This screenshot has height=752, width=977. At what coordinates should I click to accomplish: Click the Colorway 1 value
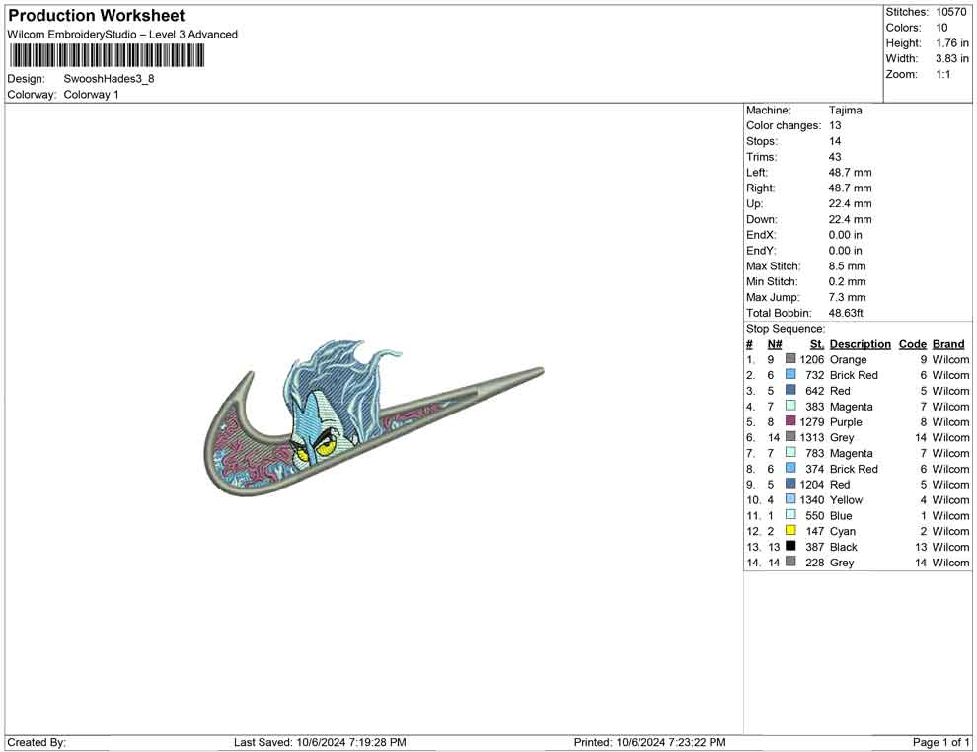pos(91,95)
